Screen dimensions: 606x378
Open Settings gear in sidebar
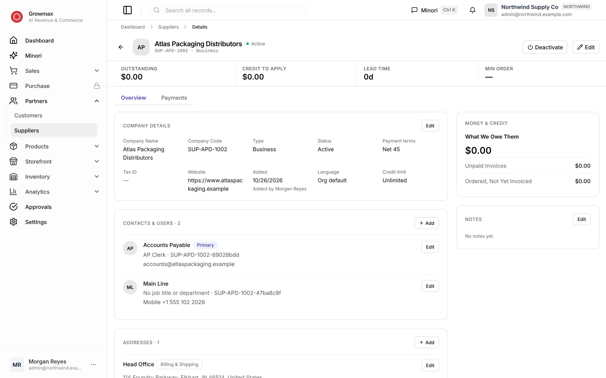point(13,222)
